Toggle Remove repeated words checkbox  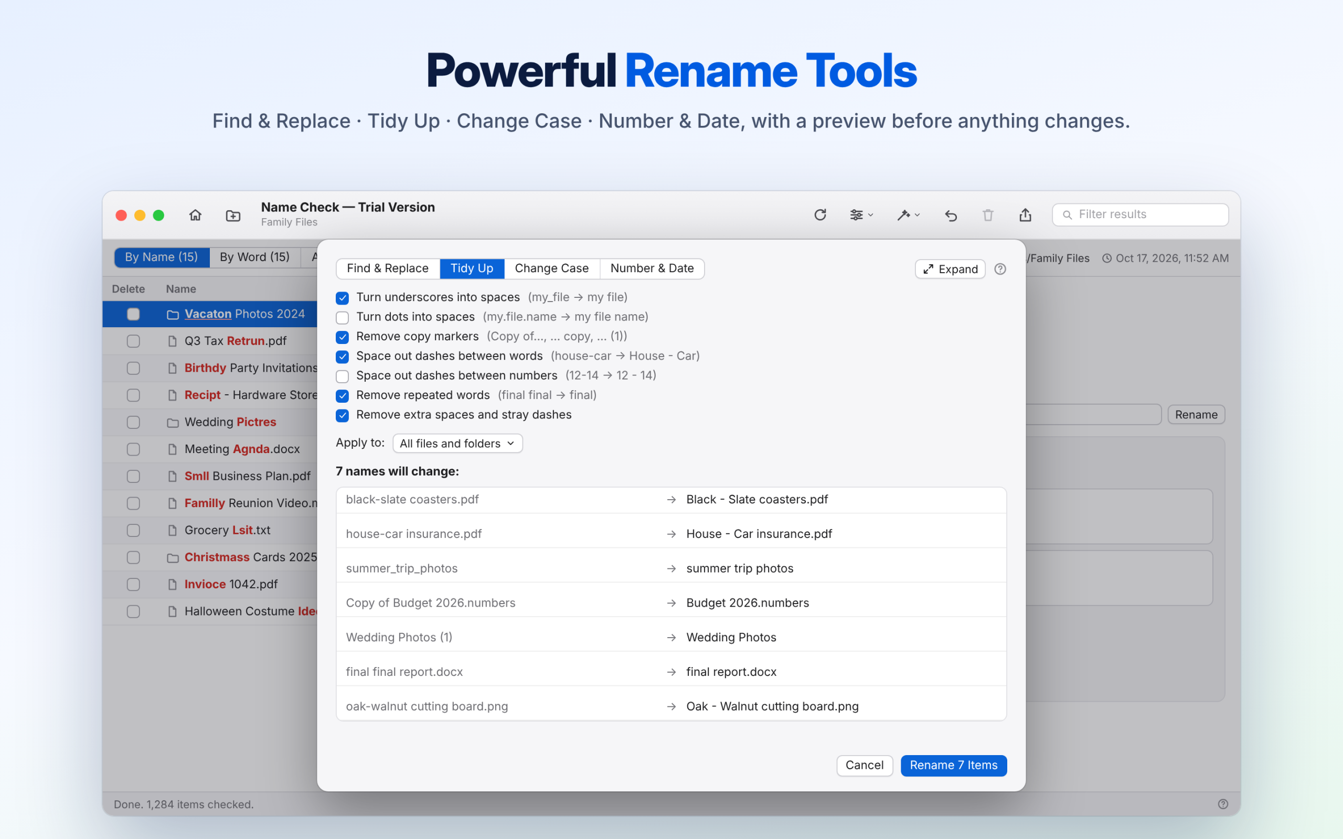343,395
